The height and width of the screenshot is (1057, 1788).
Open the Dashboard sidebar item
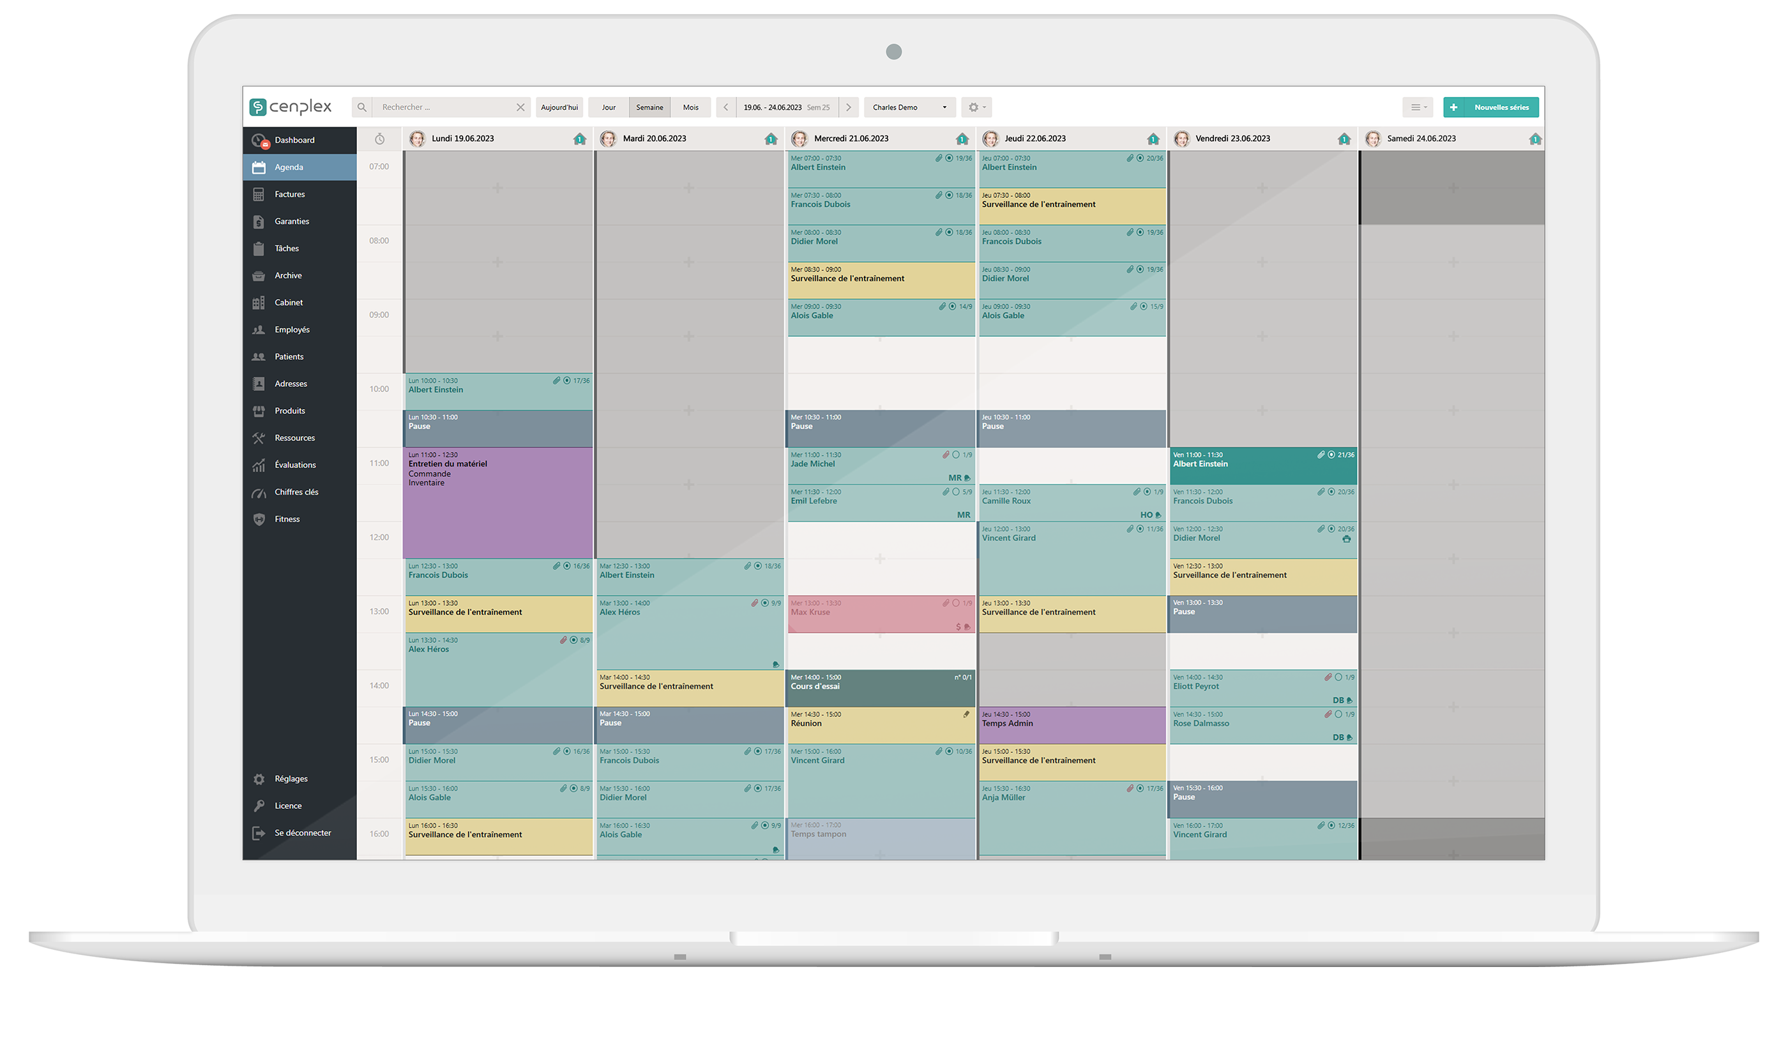coord(299,140)
